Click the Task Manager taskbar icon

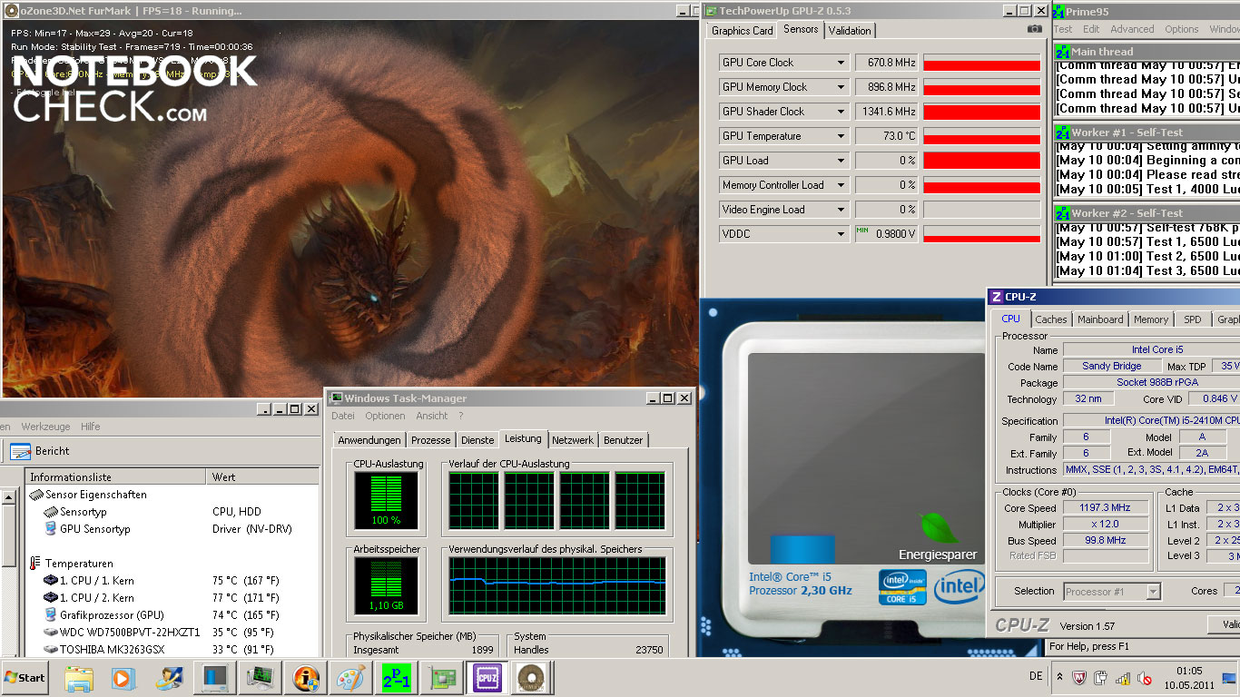[x=261, y=677]
